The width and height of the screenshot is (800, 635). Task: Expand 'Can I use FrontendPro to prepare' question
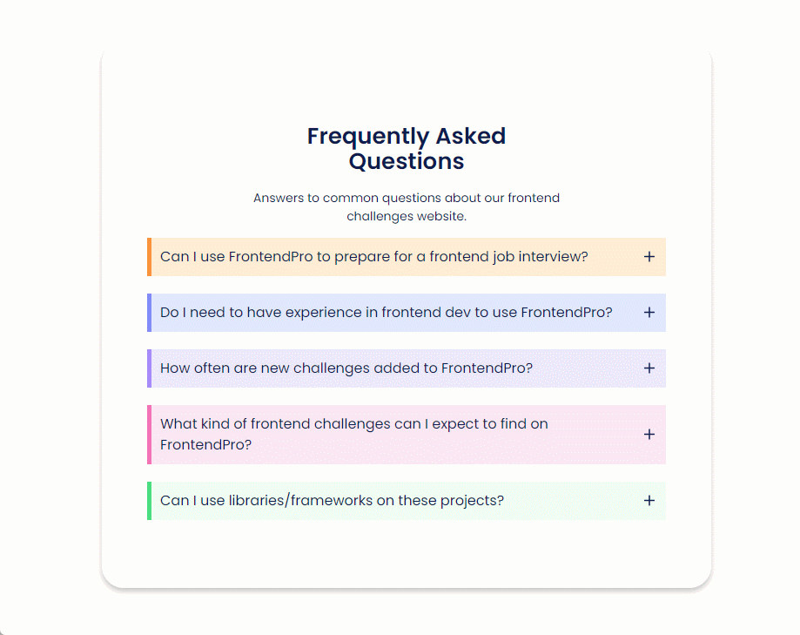pos(407,257)
